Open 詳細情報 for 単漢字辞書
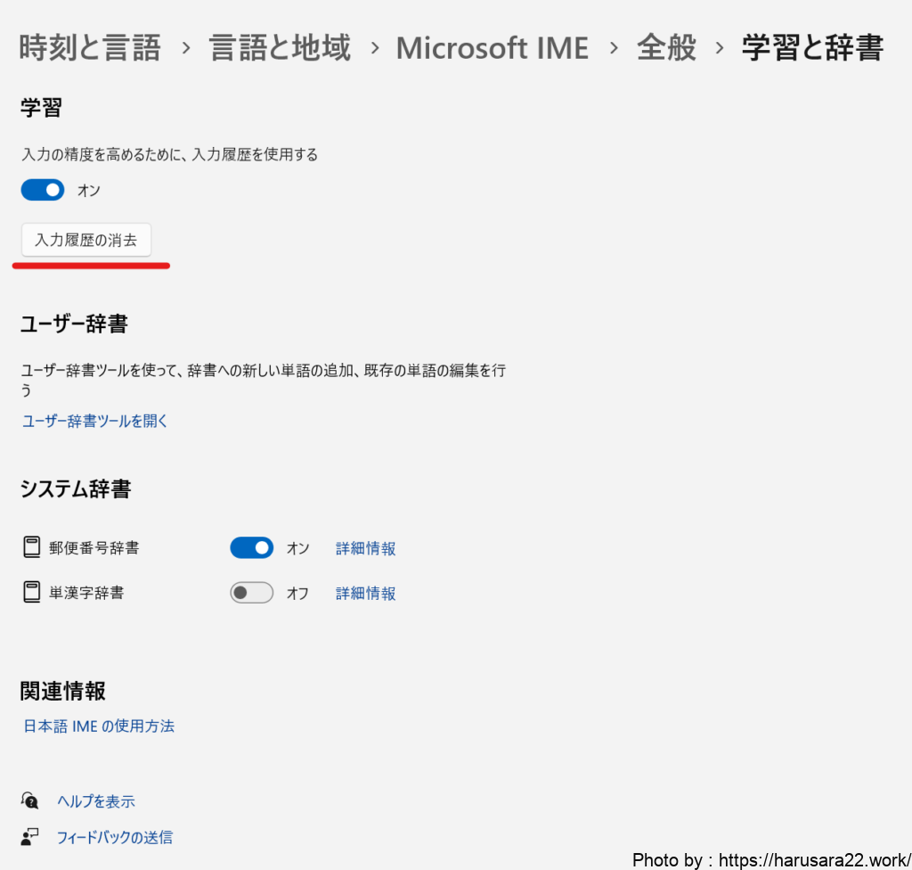The height and width of the screenshot is (870, 912). click(365, 593)
